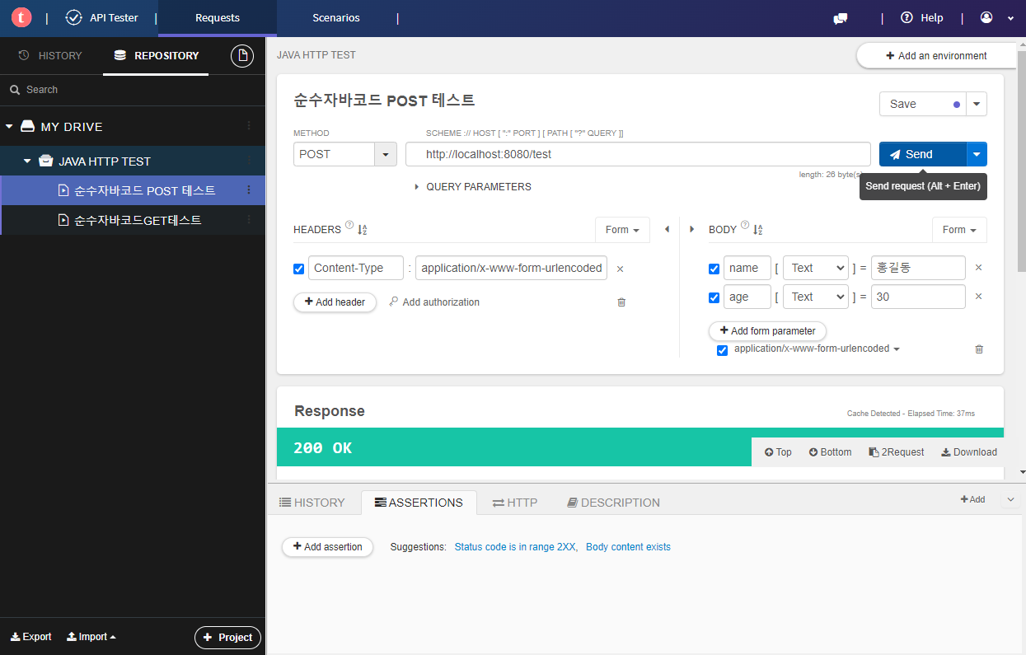
Task: Send the request
Action: pyautogui.click(x=922, y=154)
